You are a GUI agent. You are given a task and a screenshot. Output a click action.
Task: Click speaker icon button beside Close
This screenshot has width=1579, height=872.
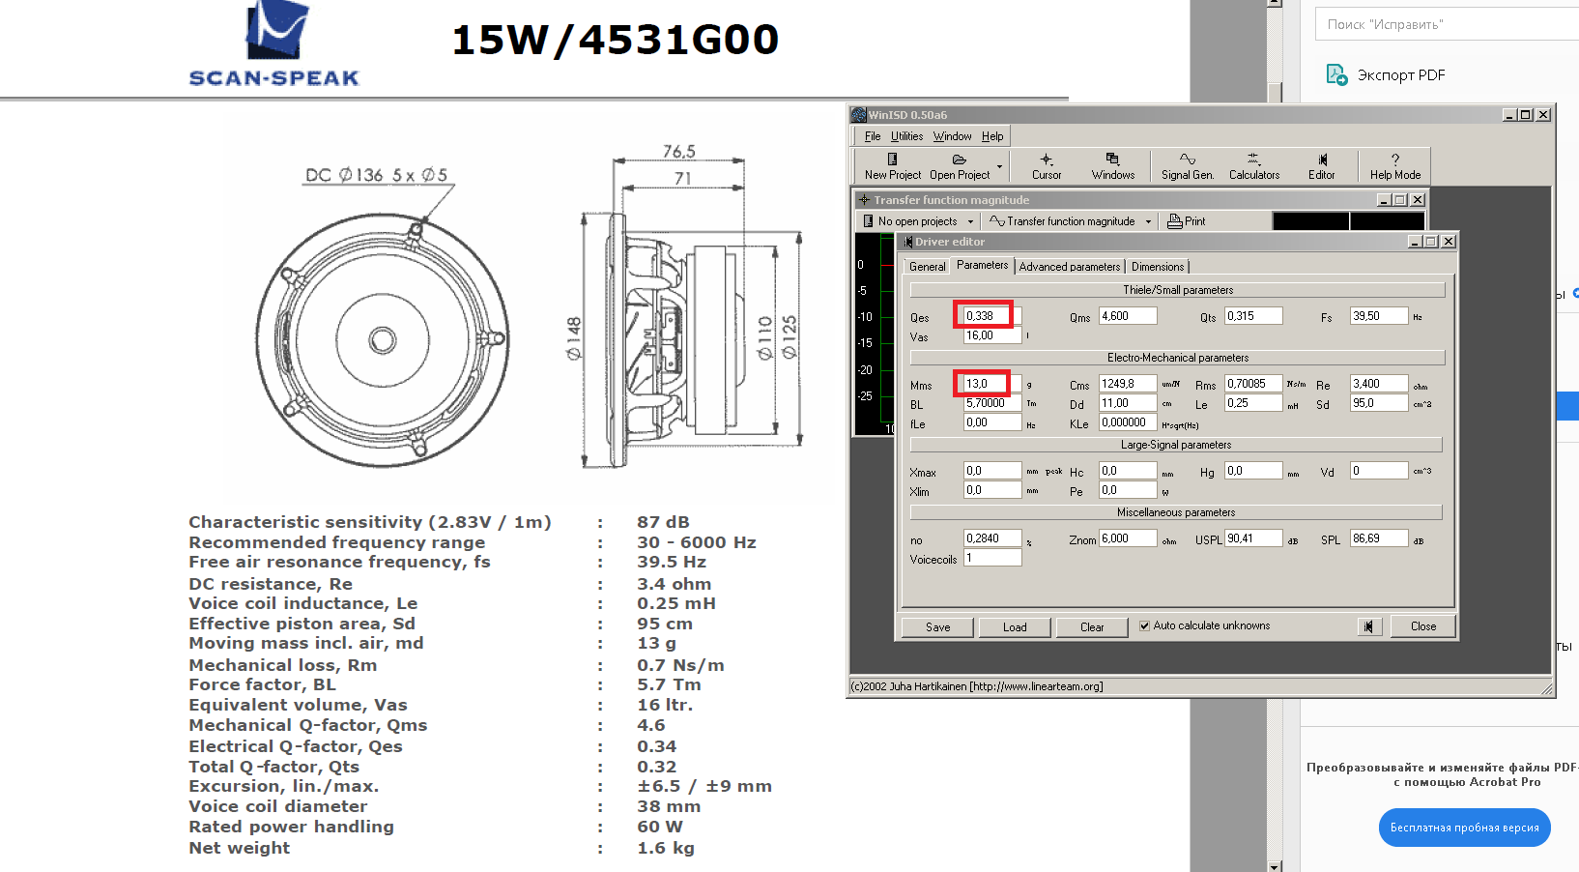(1368, 626)
